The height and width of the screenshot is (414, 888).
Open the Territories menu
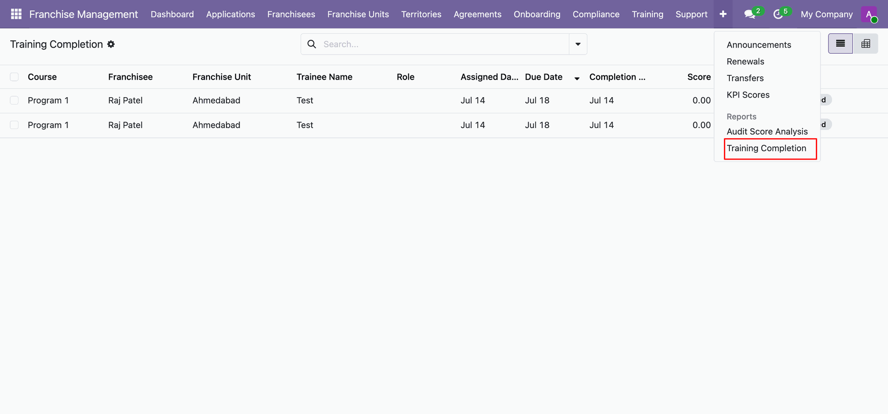tap(421, 14)
